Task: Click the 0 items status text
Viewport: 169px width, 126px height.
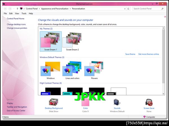Action: (x=6, y=117)
